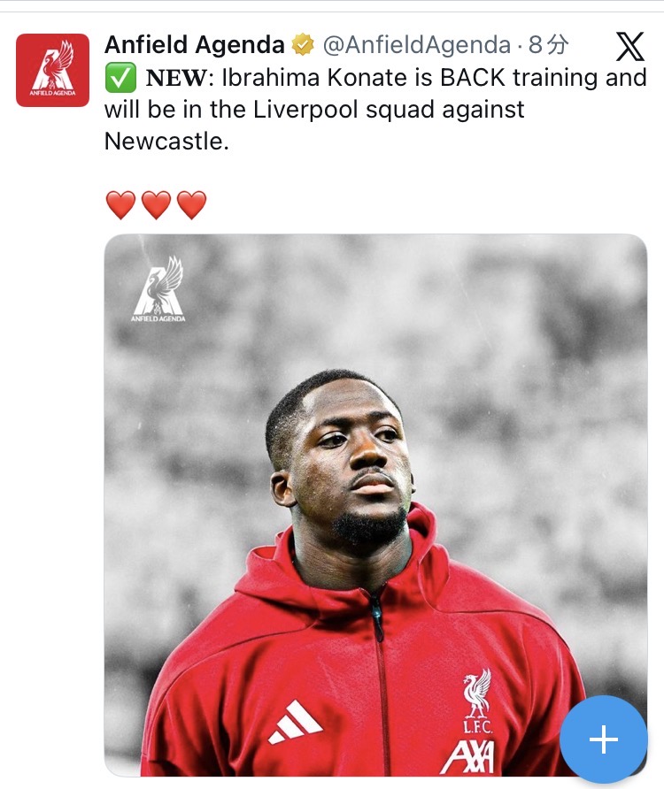The height and width of the screenshot is (789, 664).
Task: Click the X logo on the post
Action: pos(630,46)
